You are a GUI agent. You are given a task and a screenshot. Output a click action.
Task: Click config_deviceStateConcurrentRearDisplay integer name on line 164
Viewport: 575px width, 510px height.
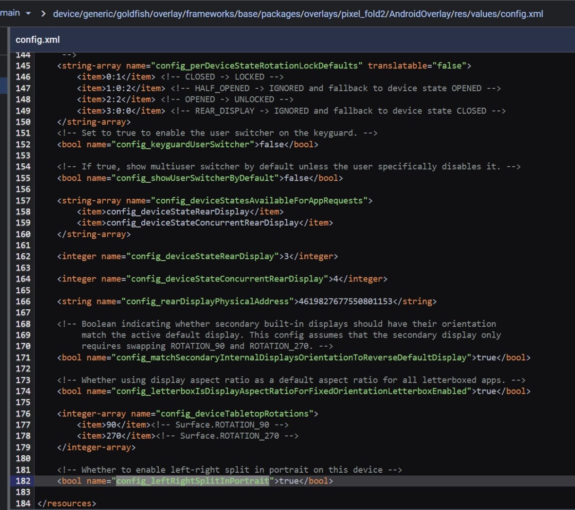click(x=227, y=279)
